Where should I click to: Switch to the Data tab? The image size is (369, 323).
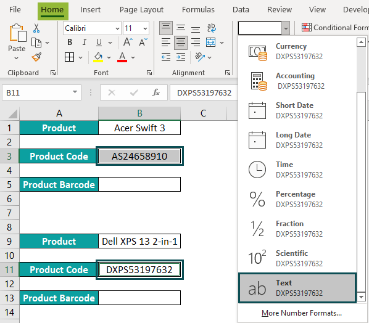pos(241,10)
